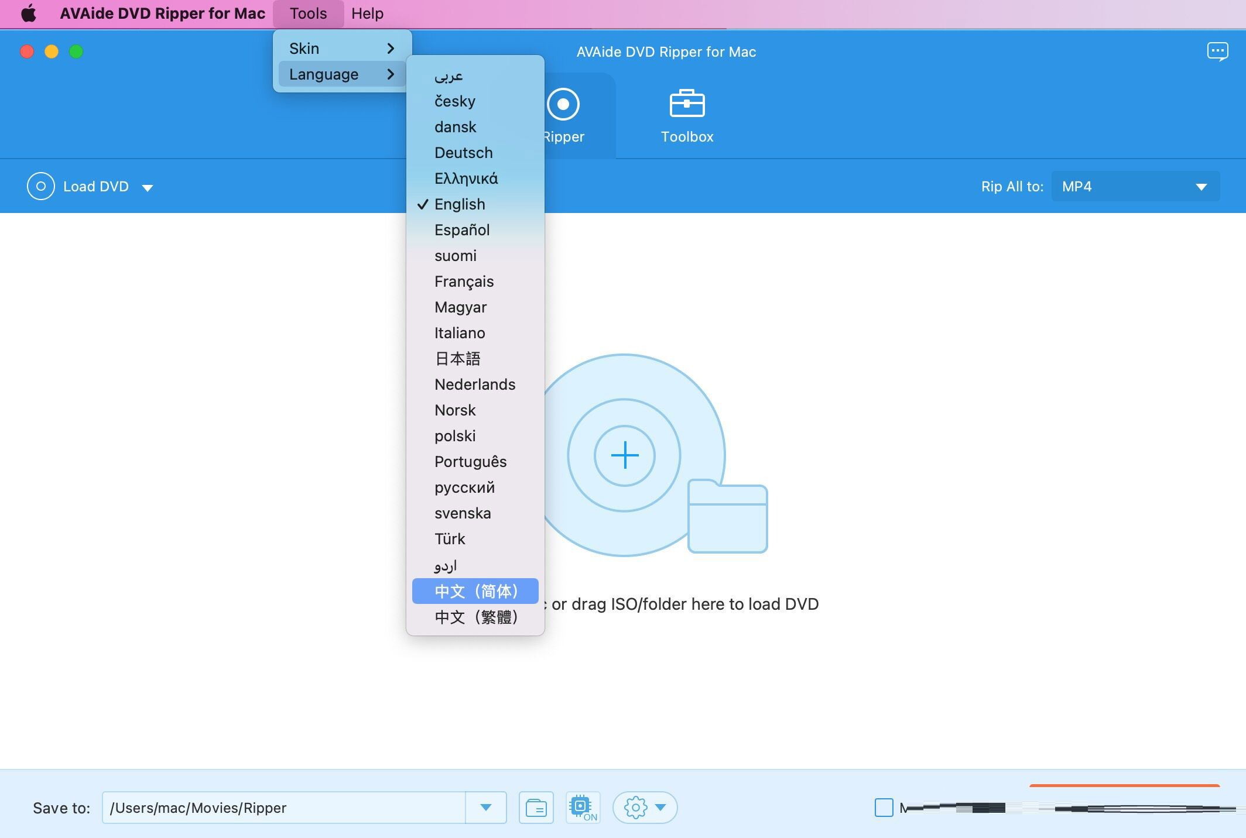
Task: Expand the Skin submenu
Action: pos(343,48)
